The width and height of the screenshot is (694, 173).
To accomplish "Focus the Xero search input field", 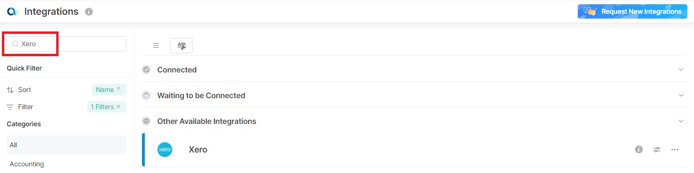I will click(x=66, y=44).
